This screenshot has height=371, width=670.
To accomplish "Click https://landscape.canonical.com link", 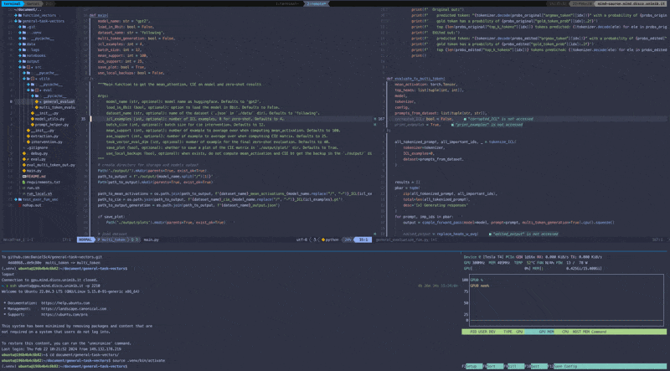I will pos(74,308).
